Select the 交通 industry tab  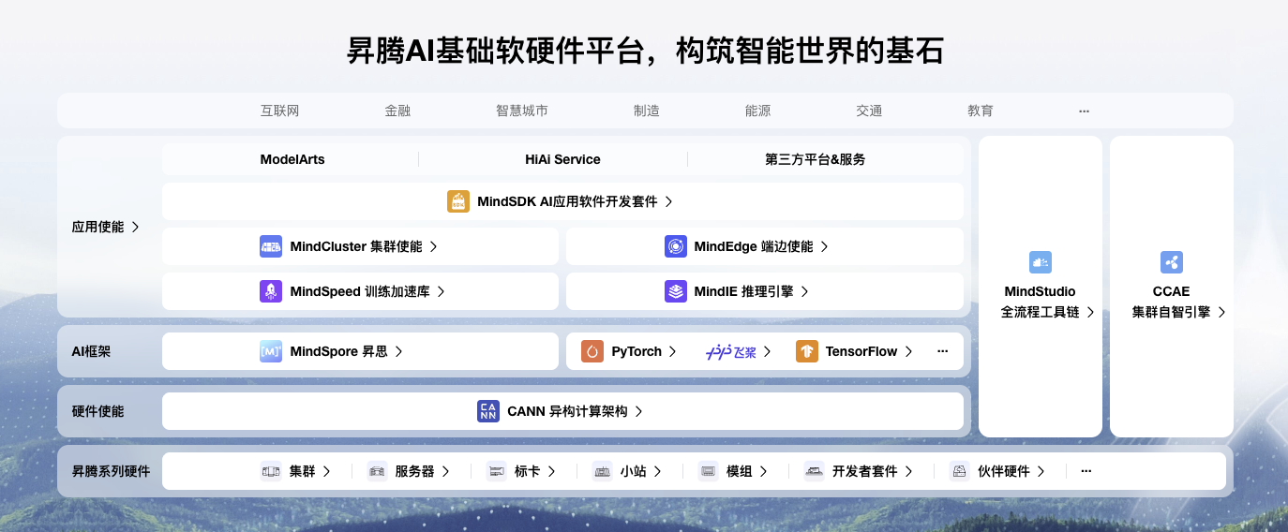(x=869, y=111)
